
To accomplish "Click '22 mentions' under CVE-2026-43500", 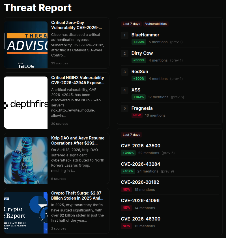I will (x=148, y=153).
